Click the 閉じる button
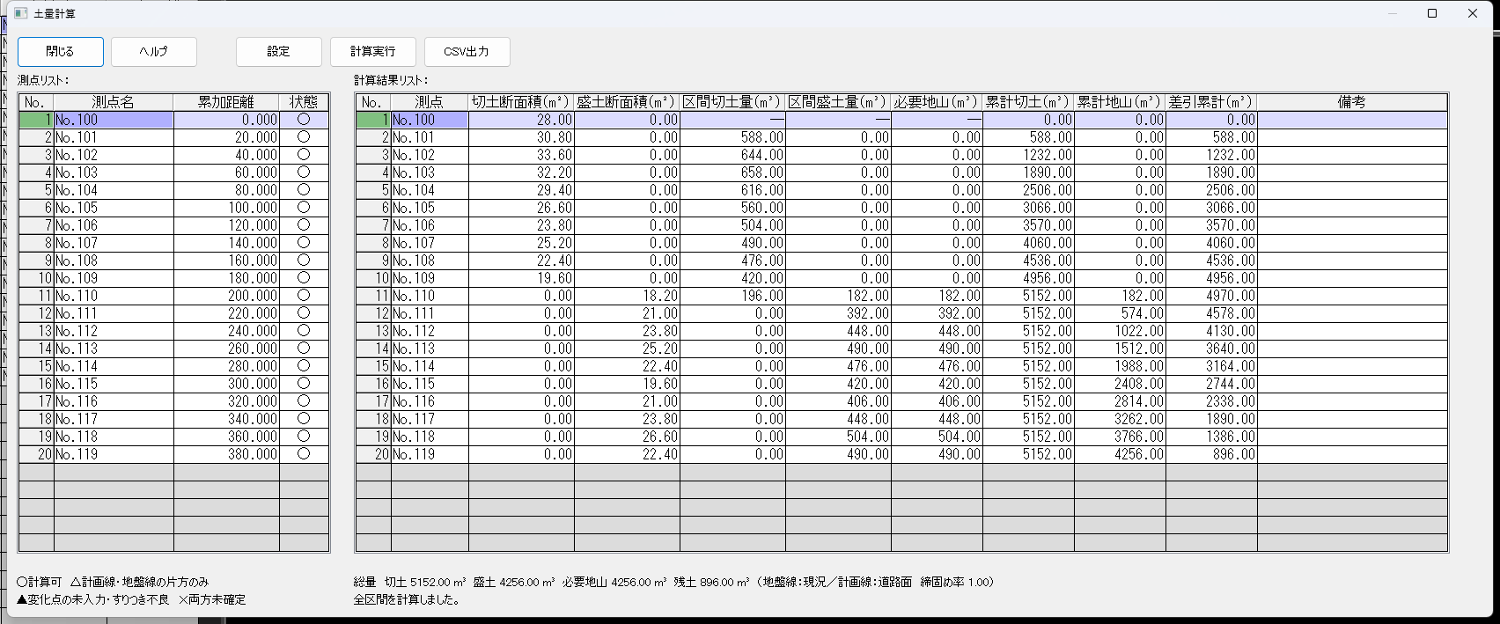This screenshot has width=1500, height=624. (x=61, y=52)
